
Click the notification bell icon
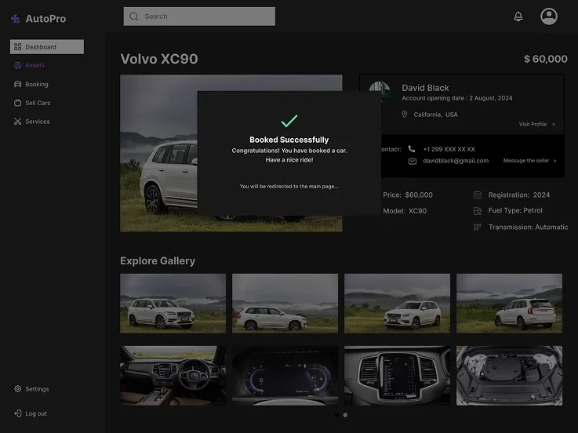518,16
